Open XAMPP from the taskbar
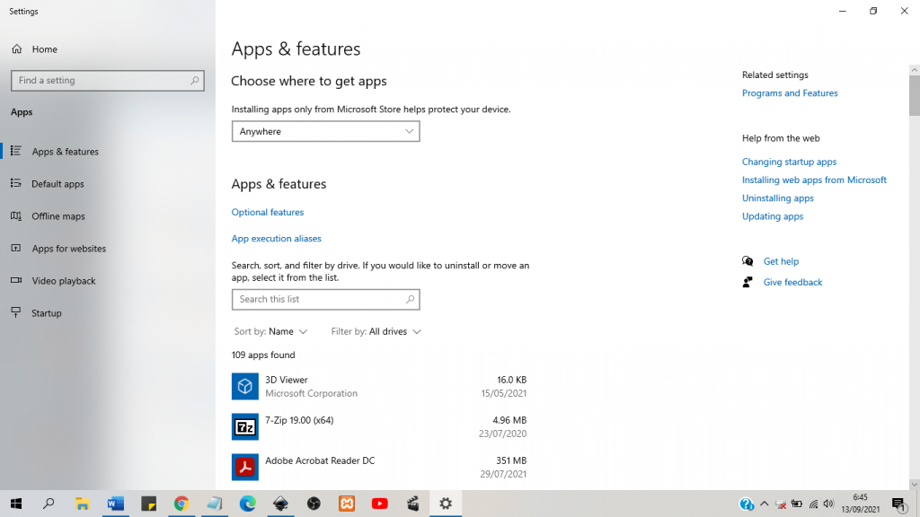The height and width of the screenshot is (517, 920). click(x=347, y=504)
